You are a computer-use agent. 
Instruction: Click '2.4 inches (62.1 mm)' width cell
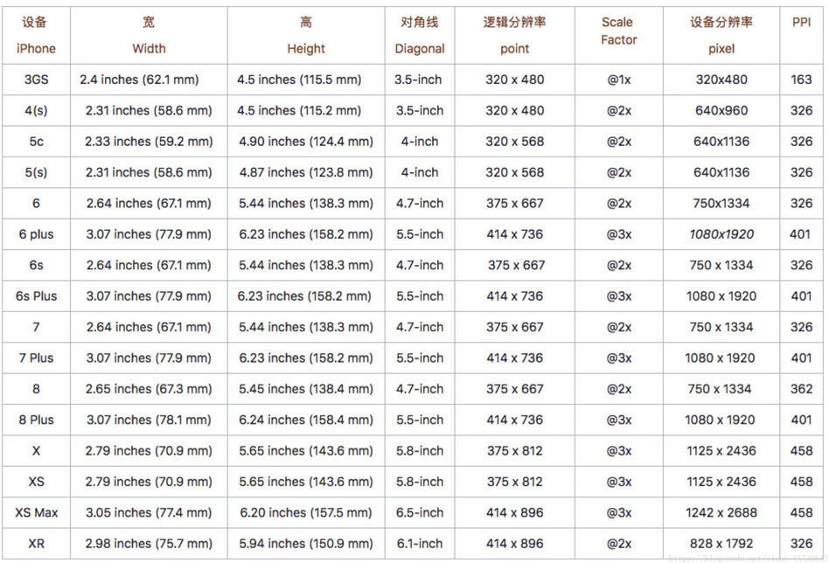click(x=149, y=80)
